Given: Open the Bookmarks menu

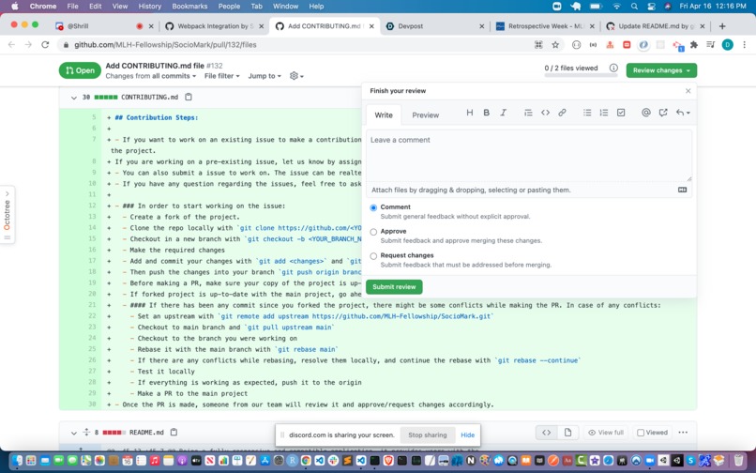Looking at the screenshot, I should pyautogui.click(x=189, y=7).
